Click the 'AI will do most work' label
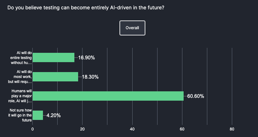This screenshot has height=137, width=258. pos(24,77)
